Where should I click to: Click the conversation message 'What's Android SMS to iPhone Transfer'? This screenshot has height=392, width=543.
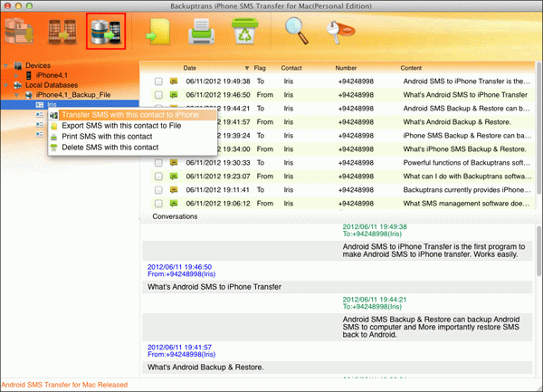214,287
